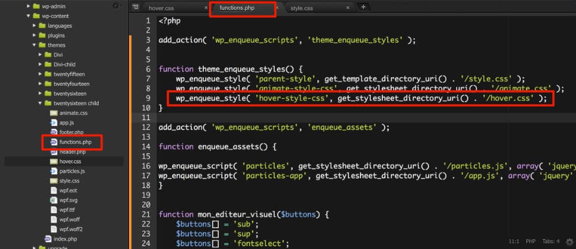Click the wpf.woff2 file icon

click(x=54, y=229)
